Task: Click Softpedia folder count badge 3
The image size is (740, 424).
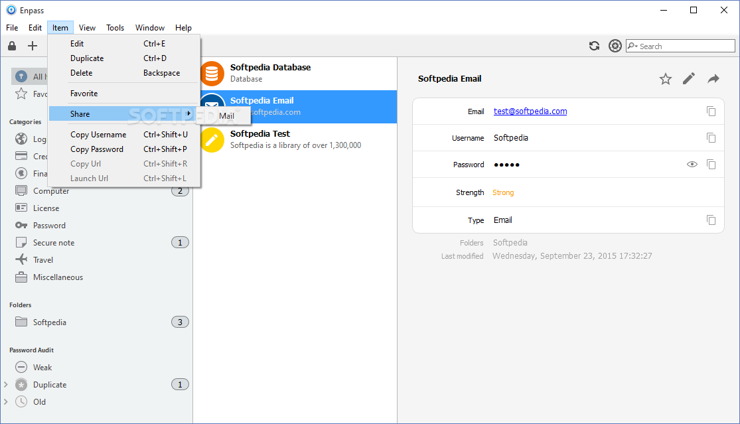Action: (180, 322)
